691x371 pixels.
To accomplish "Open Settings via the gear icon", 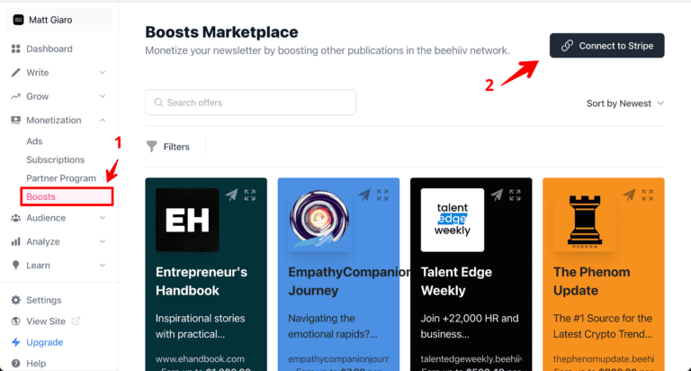I will [16, 300].
